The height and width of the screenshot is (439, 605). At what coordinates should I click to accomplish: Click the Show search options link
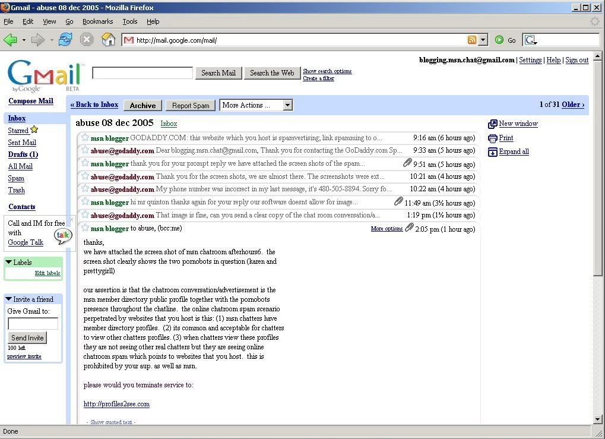point(327,71)
